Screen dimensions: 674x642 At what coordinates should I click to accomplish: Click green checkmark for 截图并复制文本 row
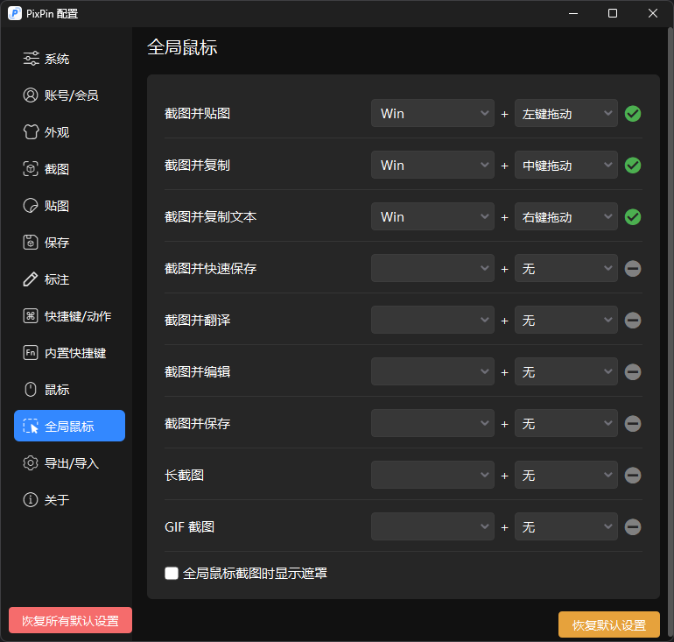[x=633, y=216]
